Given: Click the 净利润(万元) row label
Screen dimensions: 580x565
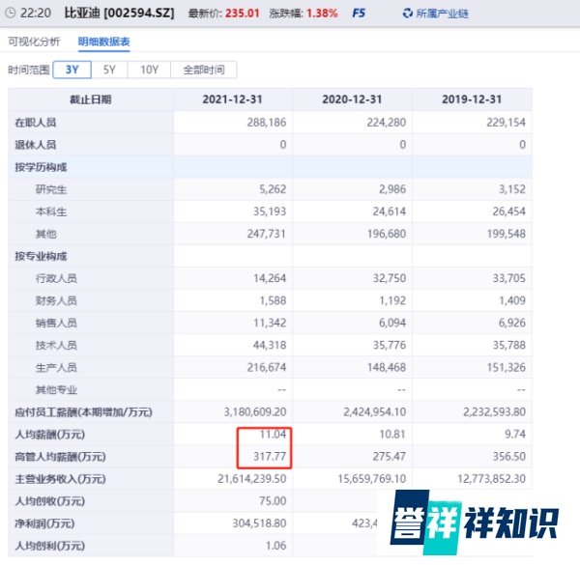Looking at the screenshot, I should pyautogui.click(x=44, y=523).
